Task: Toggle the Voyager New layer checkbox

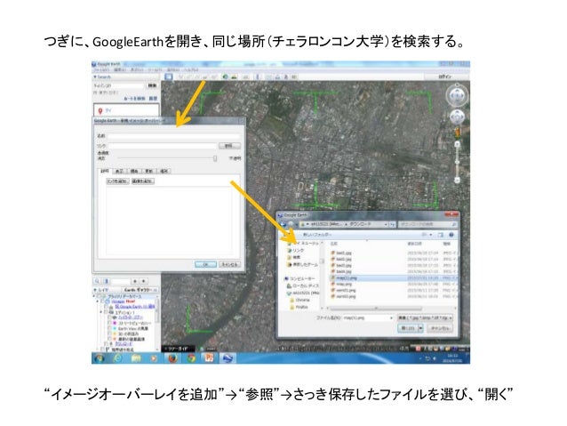Action: (x=102, y=301)
